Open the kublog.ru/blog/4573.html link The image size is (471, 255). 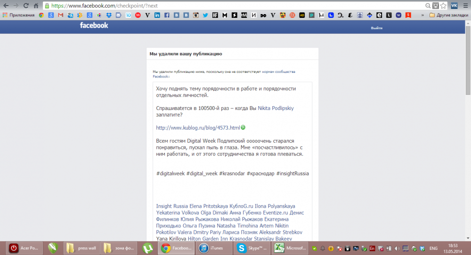pyautogui.click(x=198, y=128)
